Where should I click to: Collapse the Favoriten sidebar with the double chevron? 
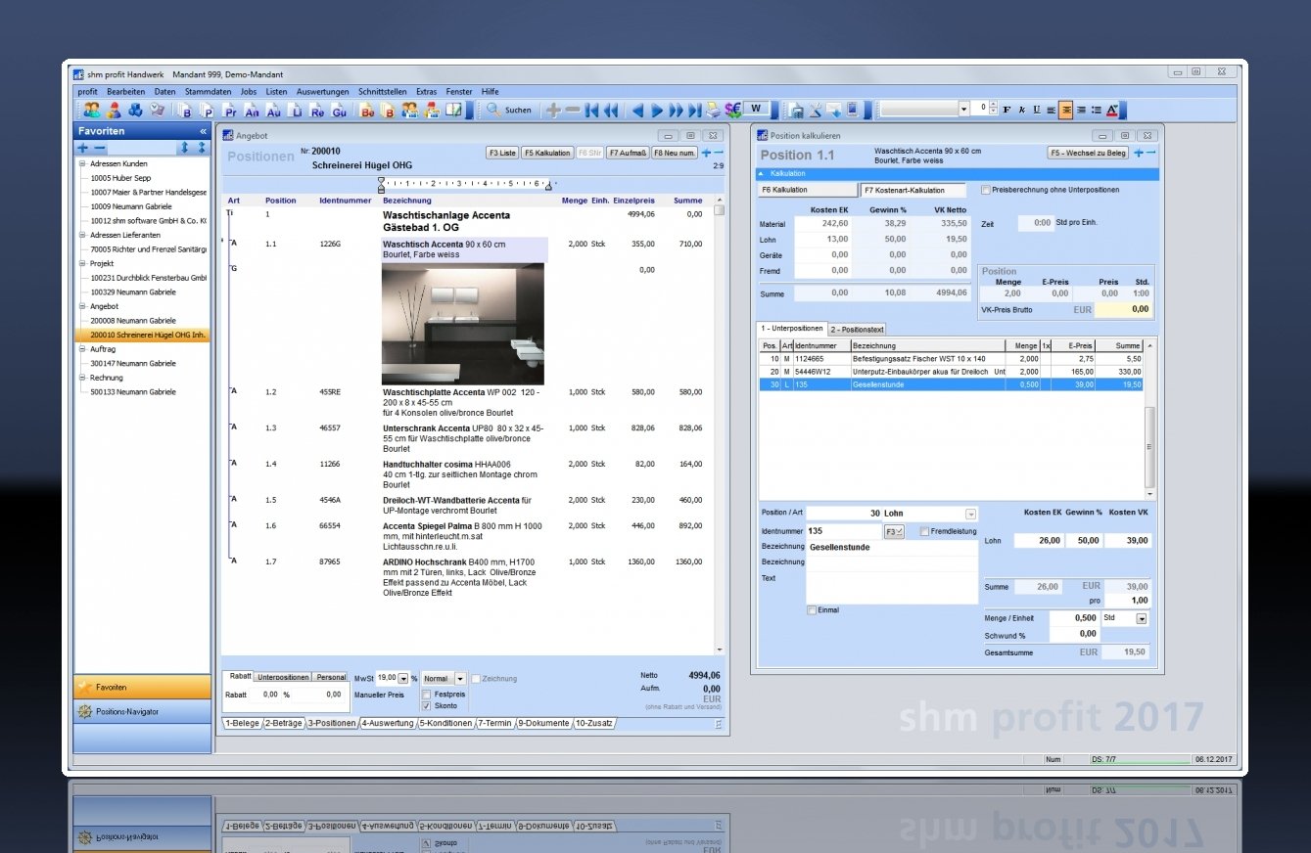203,131
